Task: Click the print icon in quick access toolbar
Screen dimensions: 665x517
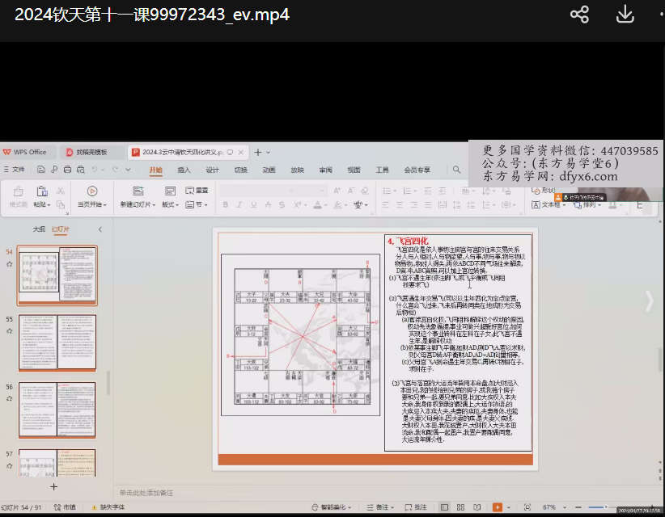Action: point(67,170)
